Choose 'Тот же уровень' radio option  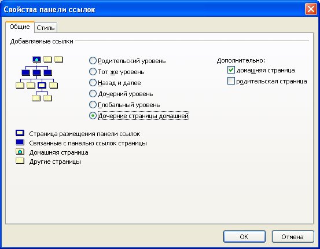[x=93, y=72]
